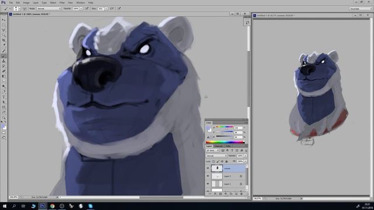374x210 pixels.
Task: Open Windows Start menu
Action: point(5,206)
